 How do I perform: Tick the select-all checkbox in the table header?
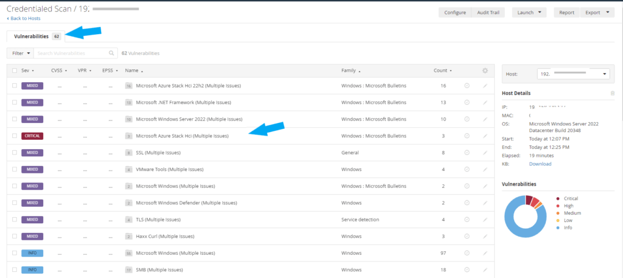pyautogui.click(x=15, y=71)
